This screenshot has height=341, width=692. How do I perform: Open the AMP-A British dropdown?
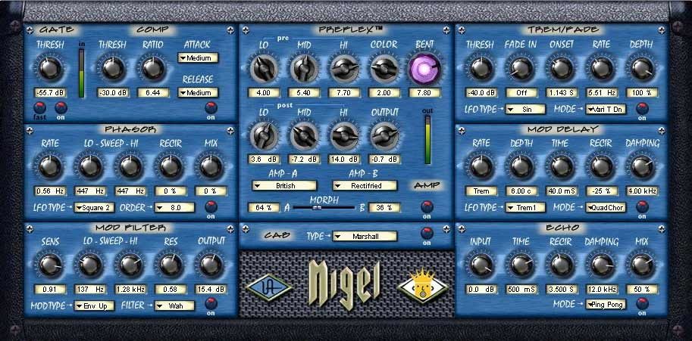pos(285,186)
